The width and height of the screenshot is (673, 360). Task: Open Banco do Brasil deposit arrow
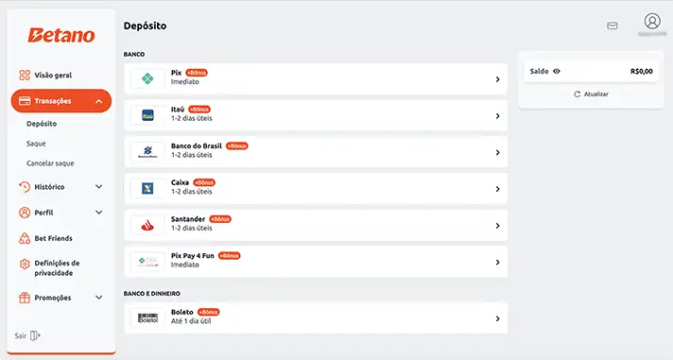click(x=497, y=152)
